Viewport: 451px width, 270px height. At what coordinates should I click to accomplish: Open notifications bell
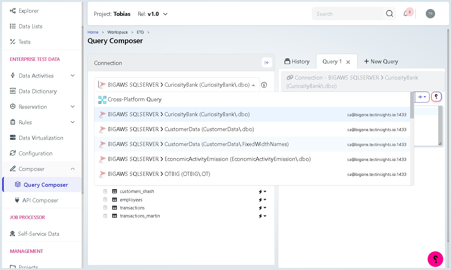coord(405,14)
